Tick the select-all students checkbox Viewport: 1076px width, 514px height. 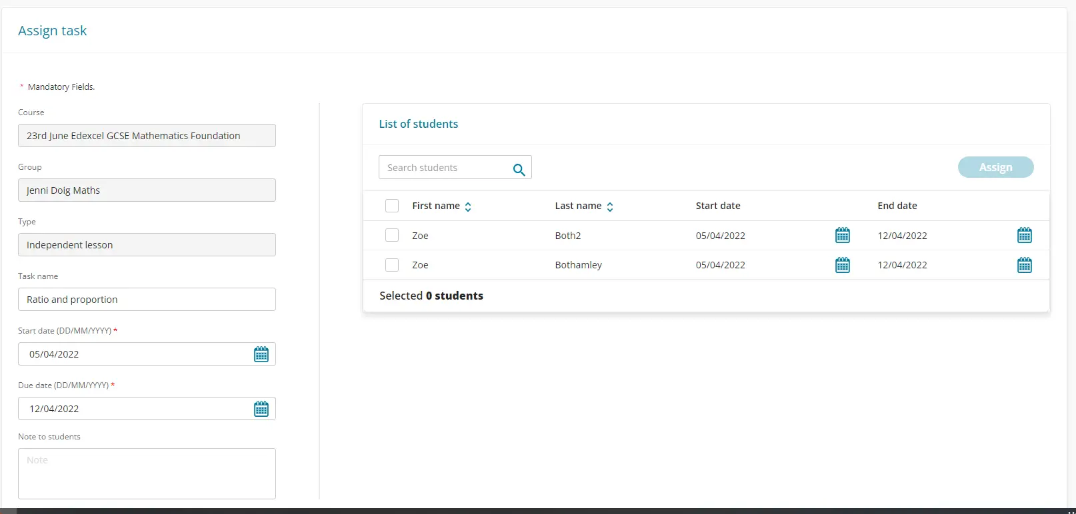pos(392,206)
